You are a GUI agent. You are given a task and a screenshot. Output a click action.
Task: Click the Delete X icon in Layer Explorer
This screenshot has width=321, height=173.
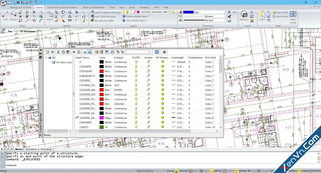point(74,52)
